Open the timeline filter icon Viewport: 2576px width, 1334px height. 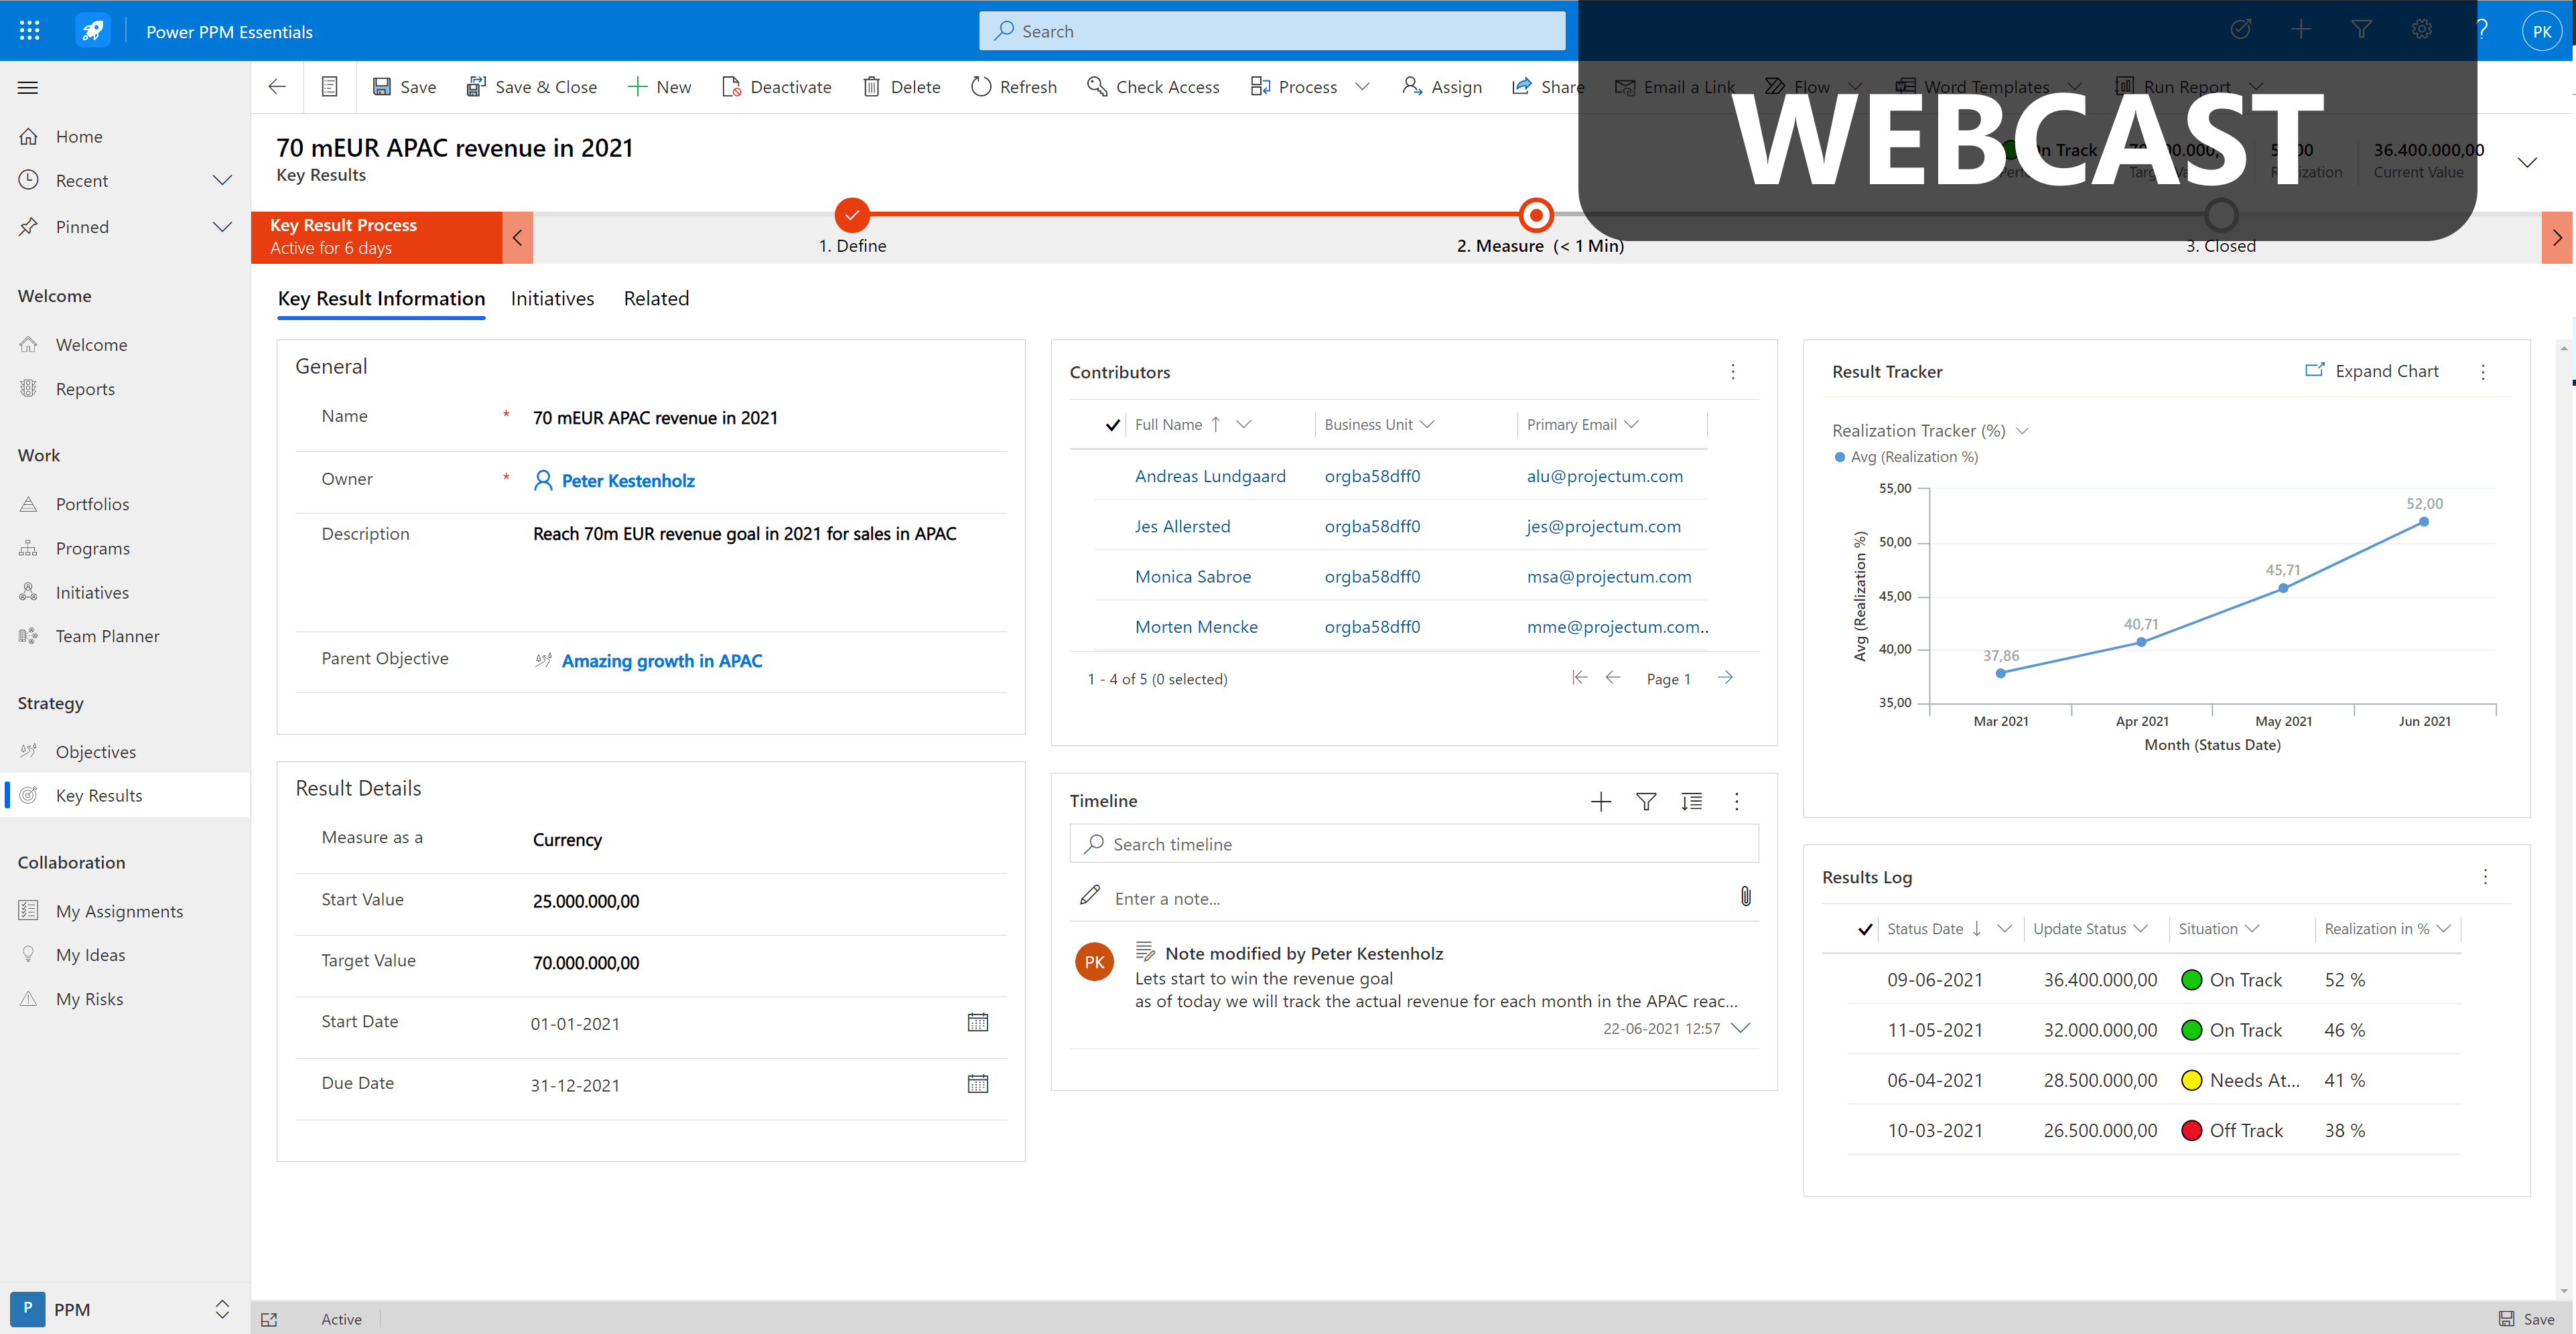tap(1646, 800)
